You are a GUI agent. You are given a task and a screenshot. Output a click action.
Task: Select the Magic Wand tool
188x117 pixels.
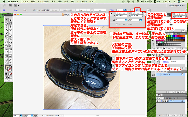pyautogui.click(x=7, y=23)
